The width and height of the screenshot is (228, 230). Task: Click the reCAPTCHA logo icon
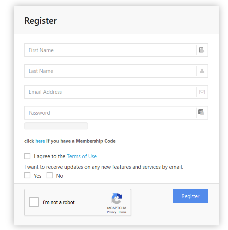116,199
